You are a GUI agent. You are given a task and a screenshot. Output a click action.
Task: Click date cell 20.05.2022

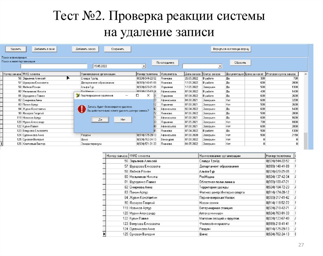click(193, 78)
